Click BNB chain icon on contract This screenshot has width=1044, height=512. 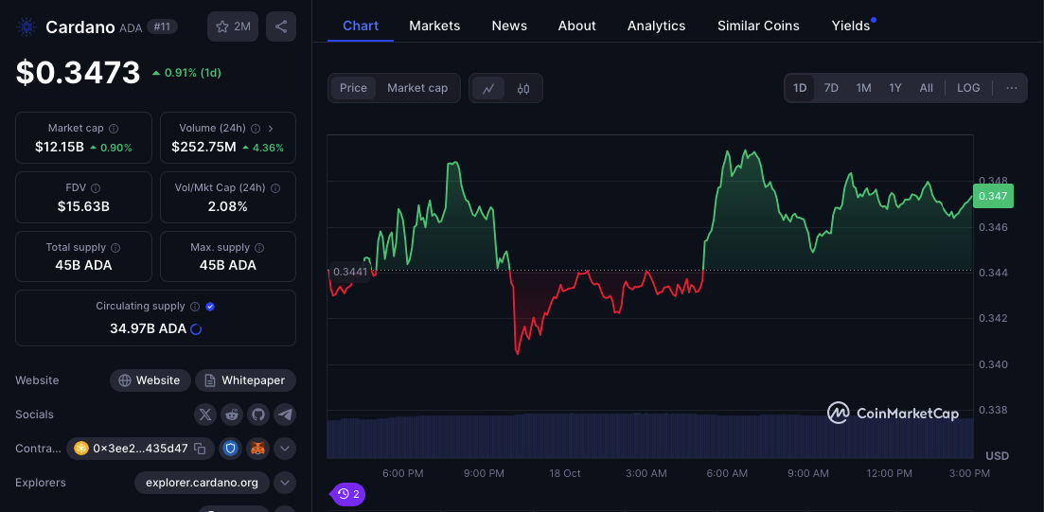[81, 449]
